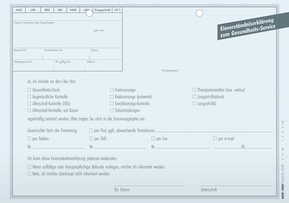289x203 pixels.
Task: Select the per SMS checkbox
Action: point(91,138)
